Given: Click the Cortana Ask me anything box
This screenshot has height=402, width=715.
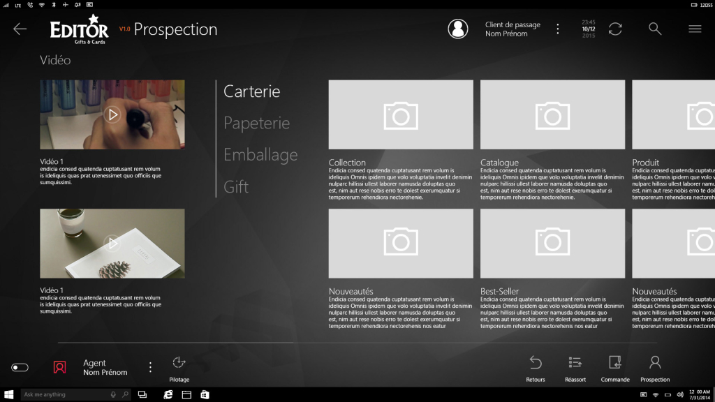Looking at the screenshot, I should [68, 394].
